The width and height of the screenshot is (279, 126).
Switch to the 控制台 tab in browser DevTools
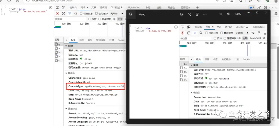pos(73,7)
